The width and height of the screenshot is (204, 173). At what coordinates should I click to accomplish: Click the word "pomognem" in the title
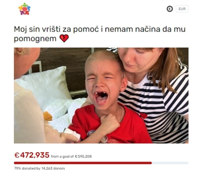(35, 39)
